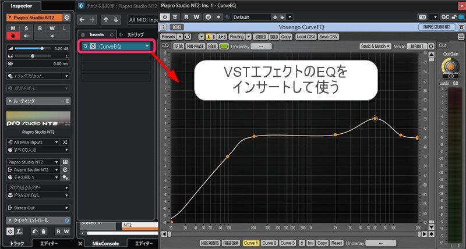Toggle the SOLO button in CurveEQ toolbar
Viewport: 466px width, 249px height.
[x=274, y=37]
